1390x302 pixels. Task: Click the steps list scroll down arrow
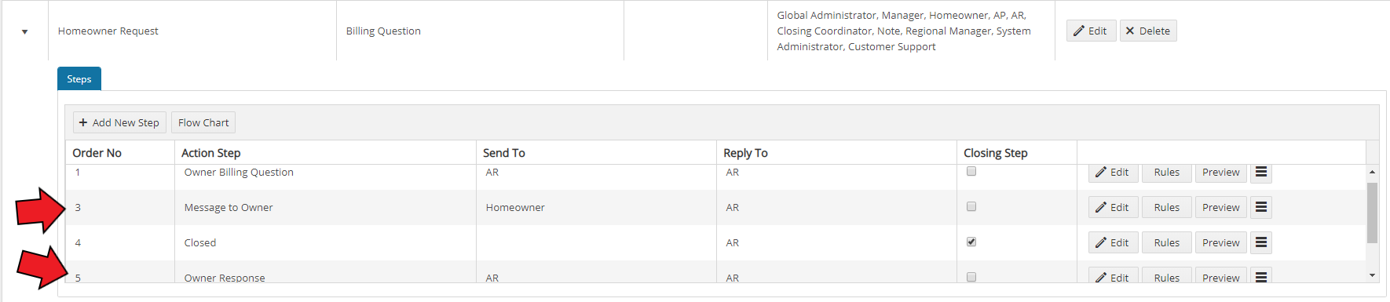[1372, 275]
